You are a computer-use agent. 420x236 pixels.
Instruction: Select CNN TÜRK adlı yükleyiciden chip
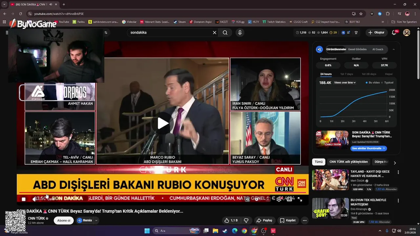(x=348, y=162)
